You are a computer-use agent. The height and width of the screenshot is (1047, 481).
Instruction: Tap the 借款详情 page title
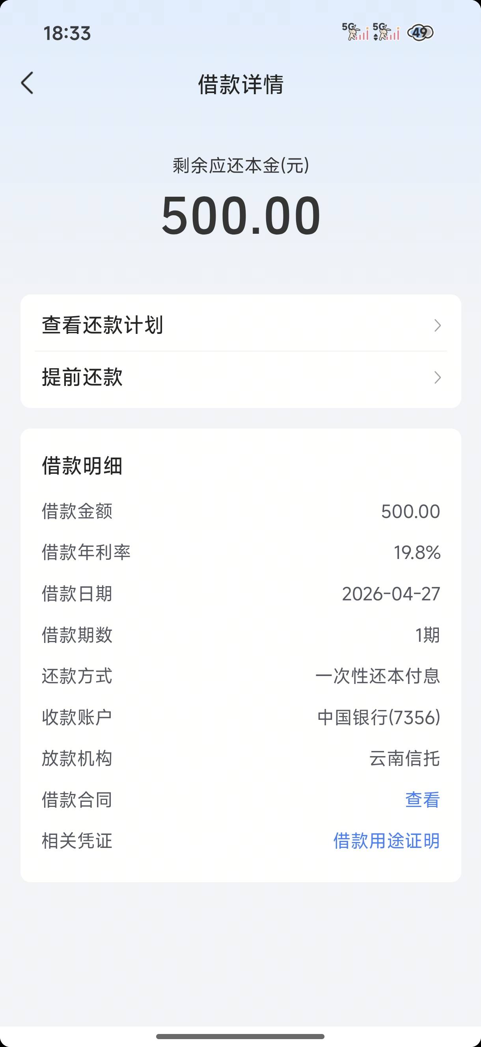pyautogui.click(x=241, y=84)
